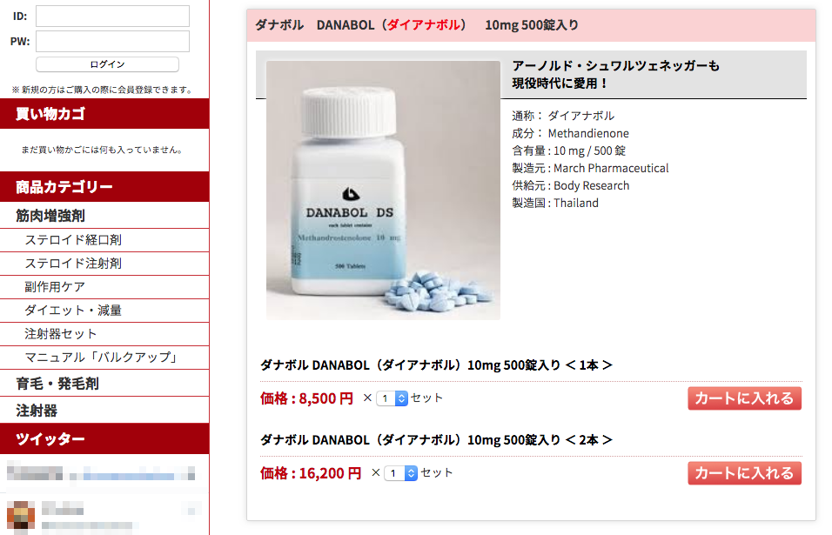This screenshot has width=832, height=535.
Task: Click the ログイン login button
Action: (x=107, y=64)
